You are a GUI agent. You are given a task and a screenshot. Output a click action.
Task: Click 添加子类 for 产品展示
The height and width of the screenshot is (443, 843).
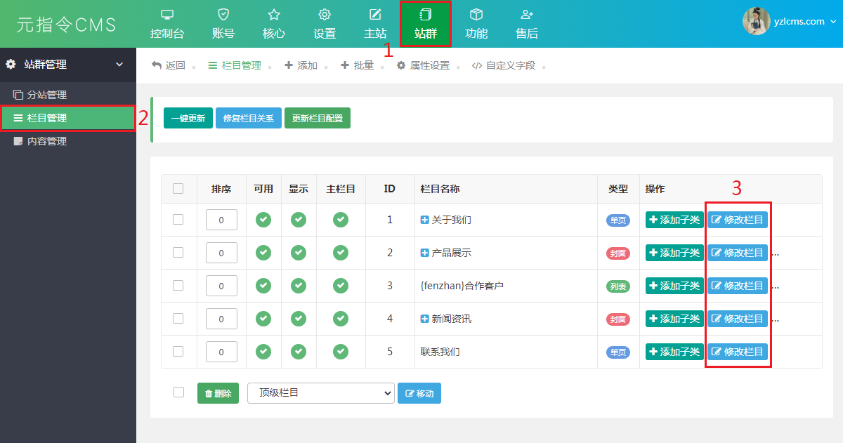click(674, 253)
